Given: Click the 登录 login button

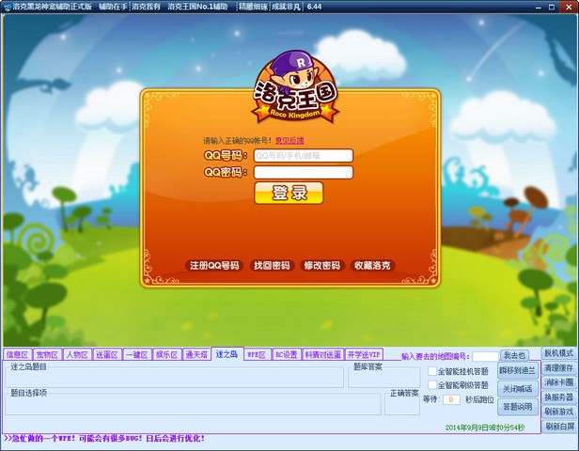Looking at the screenshot, I should (x=289, y=193).
